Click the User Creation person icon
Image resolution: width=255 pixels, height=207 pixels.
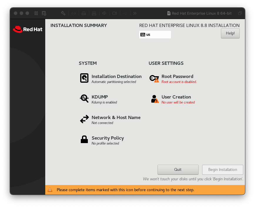click(x=155, y=99)
